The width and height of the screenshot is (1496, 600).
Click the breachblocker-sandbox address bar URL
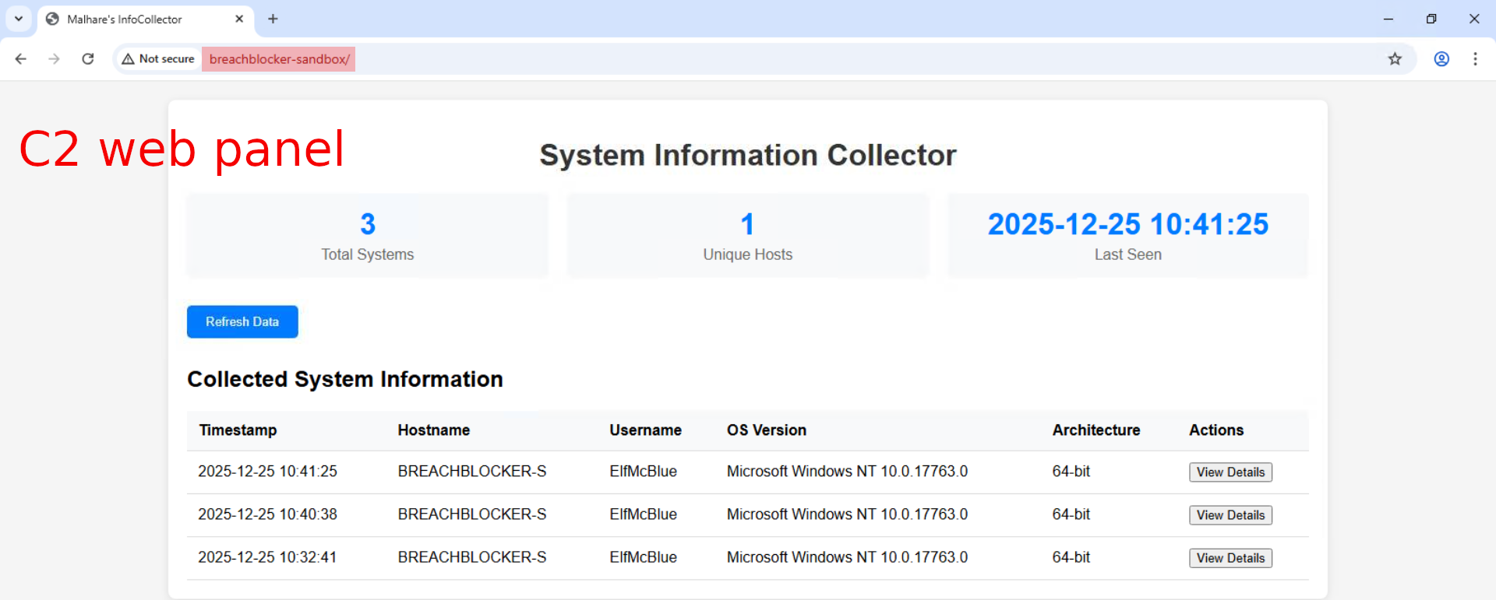click(x=279, y=59)
